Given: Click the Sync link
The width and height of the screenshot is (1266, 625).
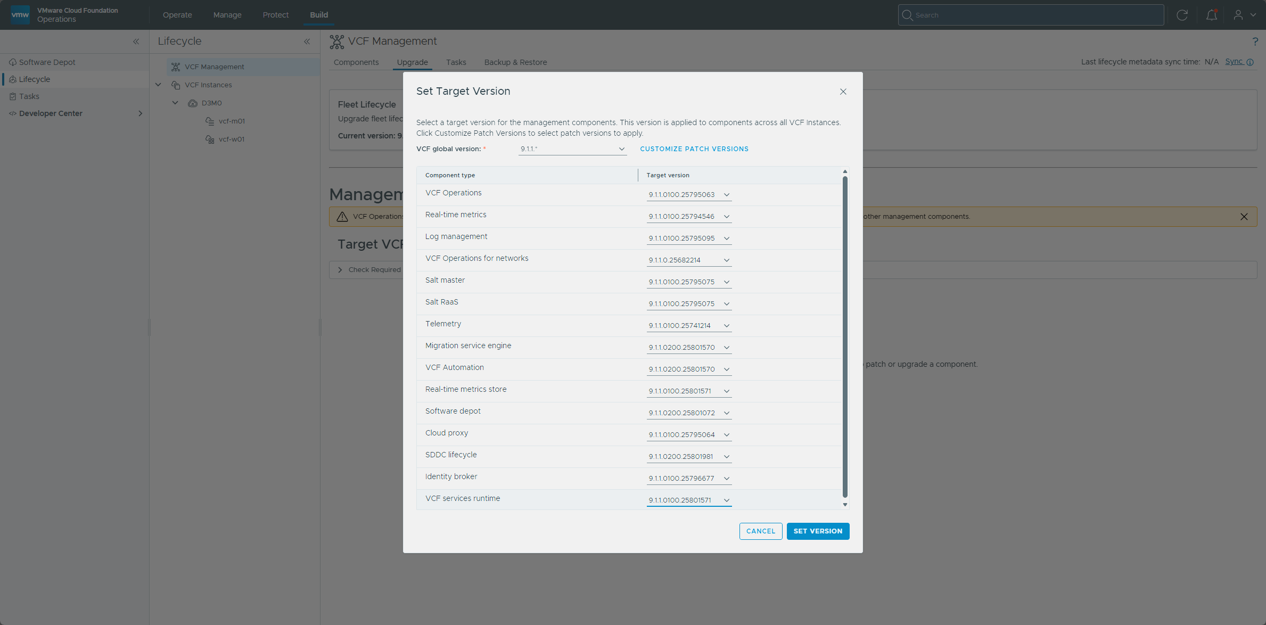Looking at the screenshot, I should tap(1234, 62).
